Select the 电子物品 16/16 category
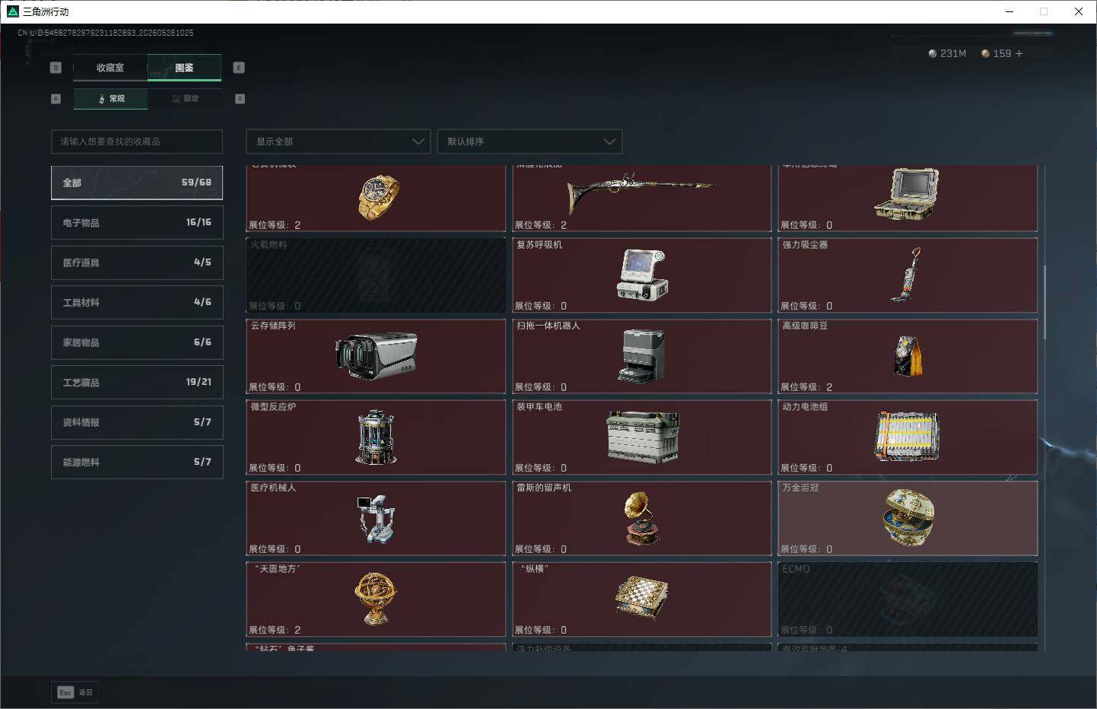The width and height of the screenshot is (1097, 709). (137, 223)
